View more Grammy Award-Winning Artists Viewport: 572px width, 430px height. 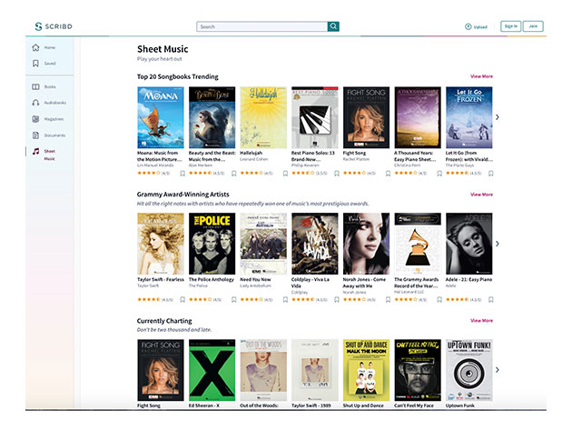481,195
